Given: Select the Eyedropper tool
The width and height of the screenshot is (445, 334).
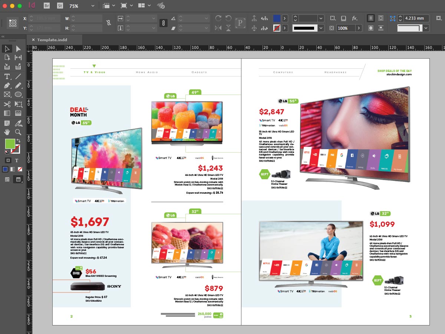Looking at the screenshot, I should tap(18, 123).
